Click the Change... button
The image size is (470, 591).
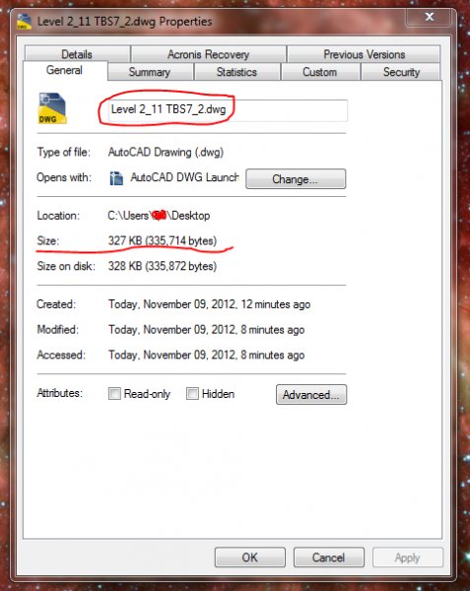click(296, 178)
